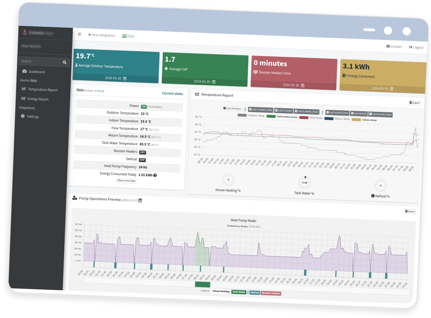Open Temperature Report in the sidebar
The image size is (431, 318).
(x=42, y=90)
